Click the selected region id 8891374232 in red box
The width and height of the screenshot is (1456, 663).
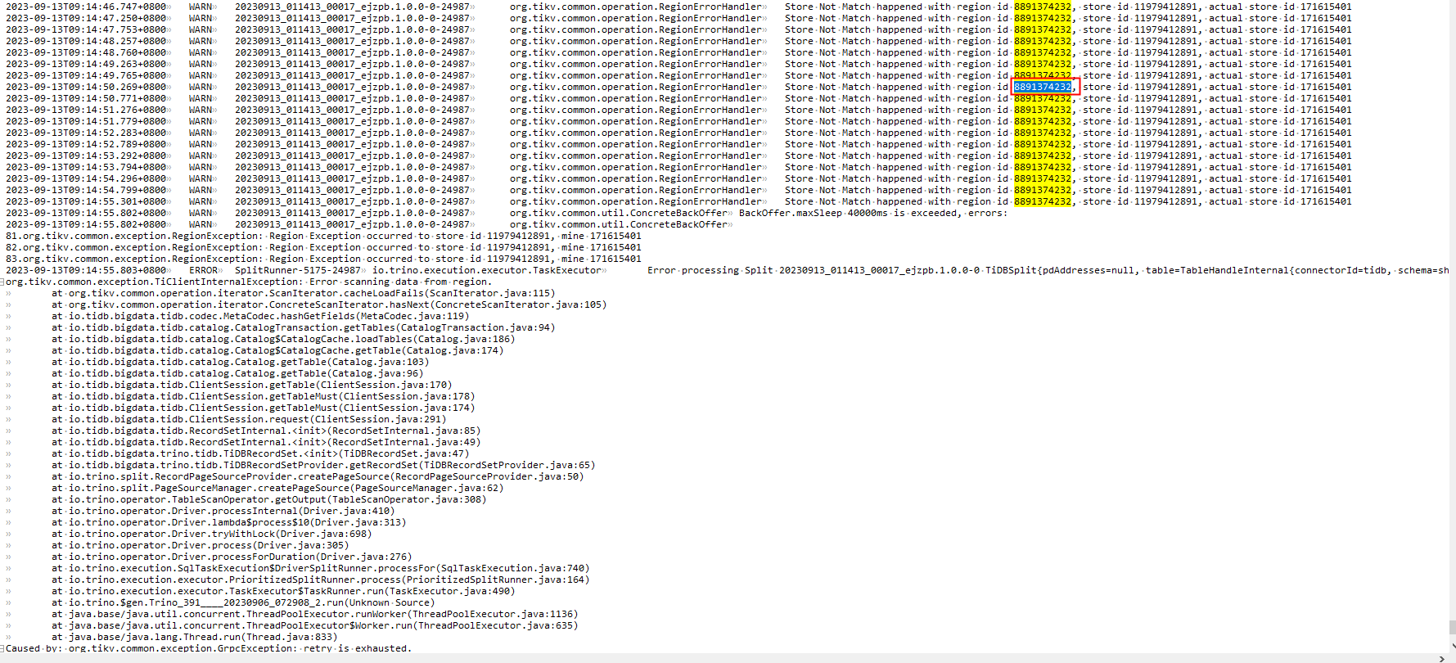coord(1042,87)
